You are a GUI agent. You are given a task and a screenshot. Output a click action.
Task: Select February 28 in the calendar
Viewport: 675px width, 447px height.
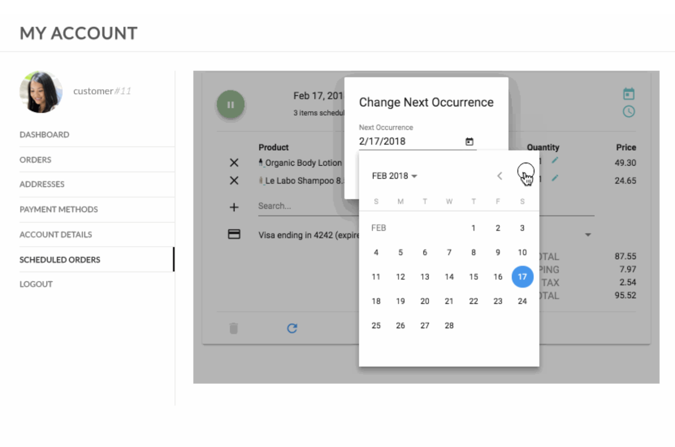(449, 325)
